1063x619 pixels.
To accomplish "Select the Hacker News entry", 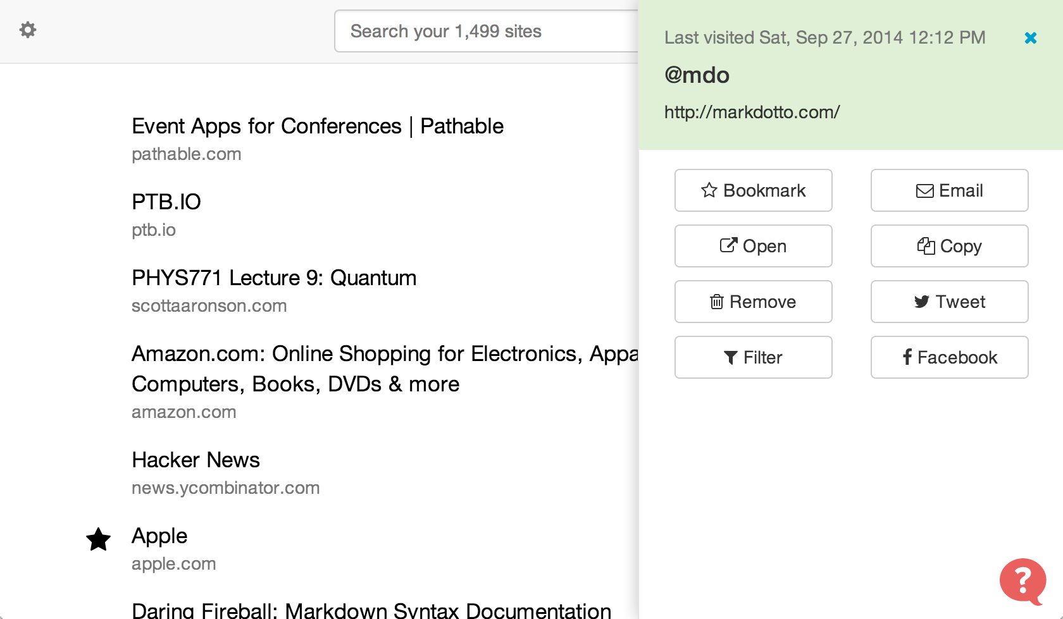I will pyautogui.click(x=196, y=460).
